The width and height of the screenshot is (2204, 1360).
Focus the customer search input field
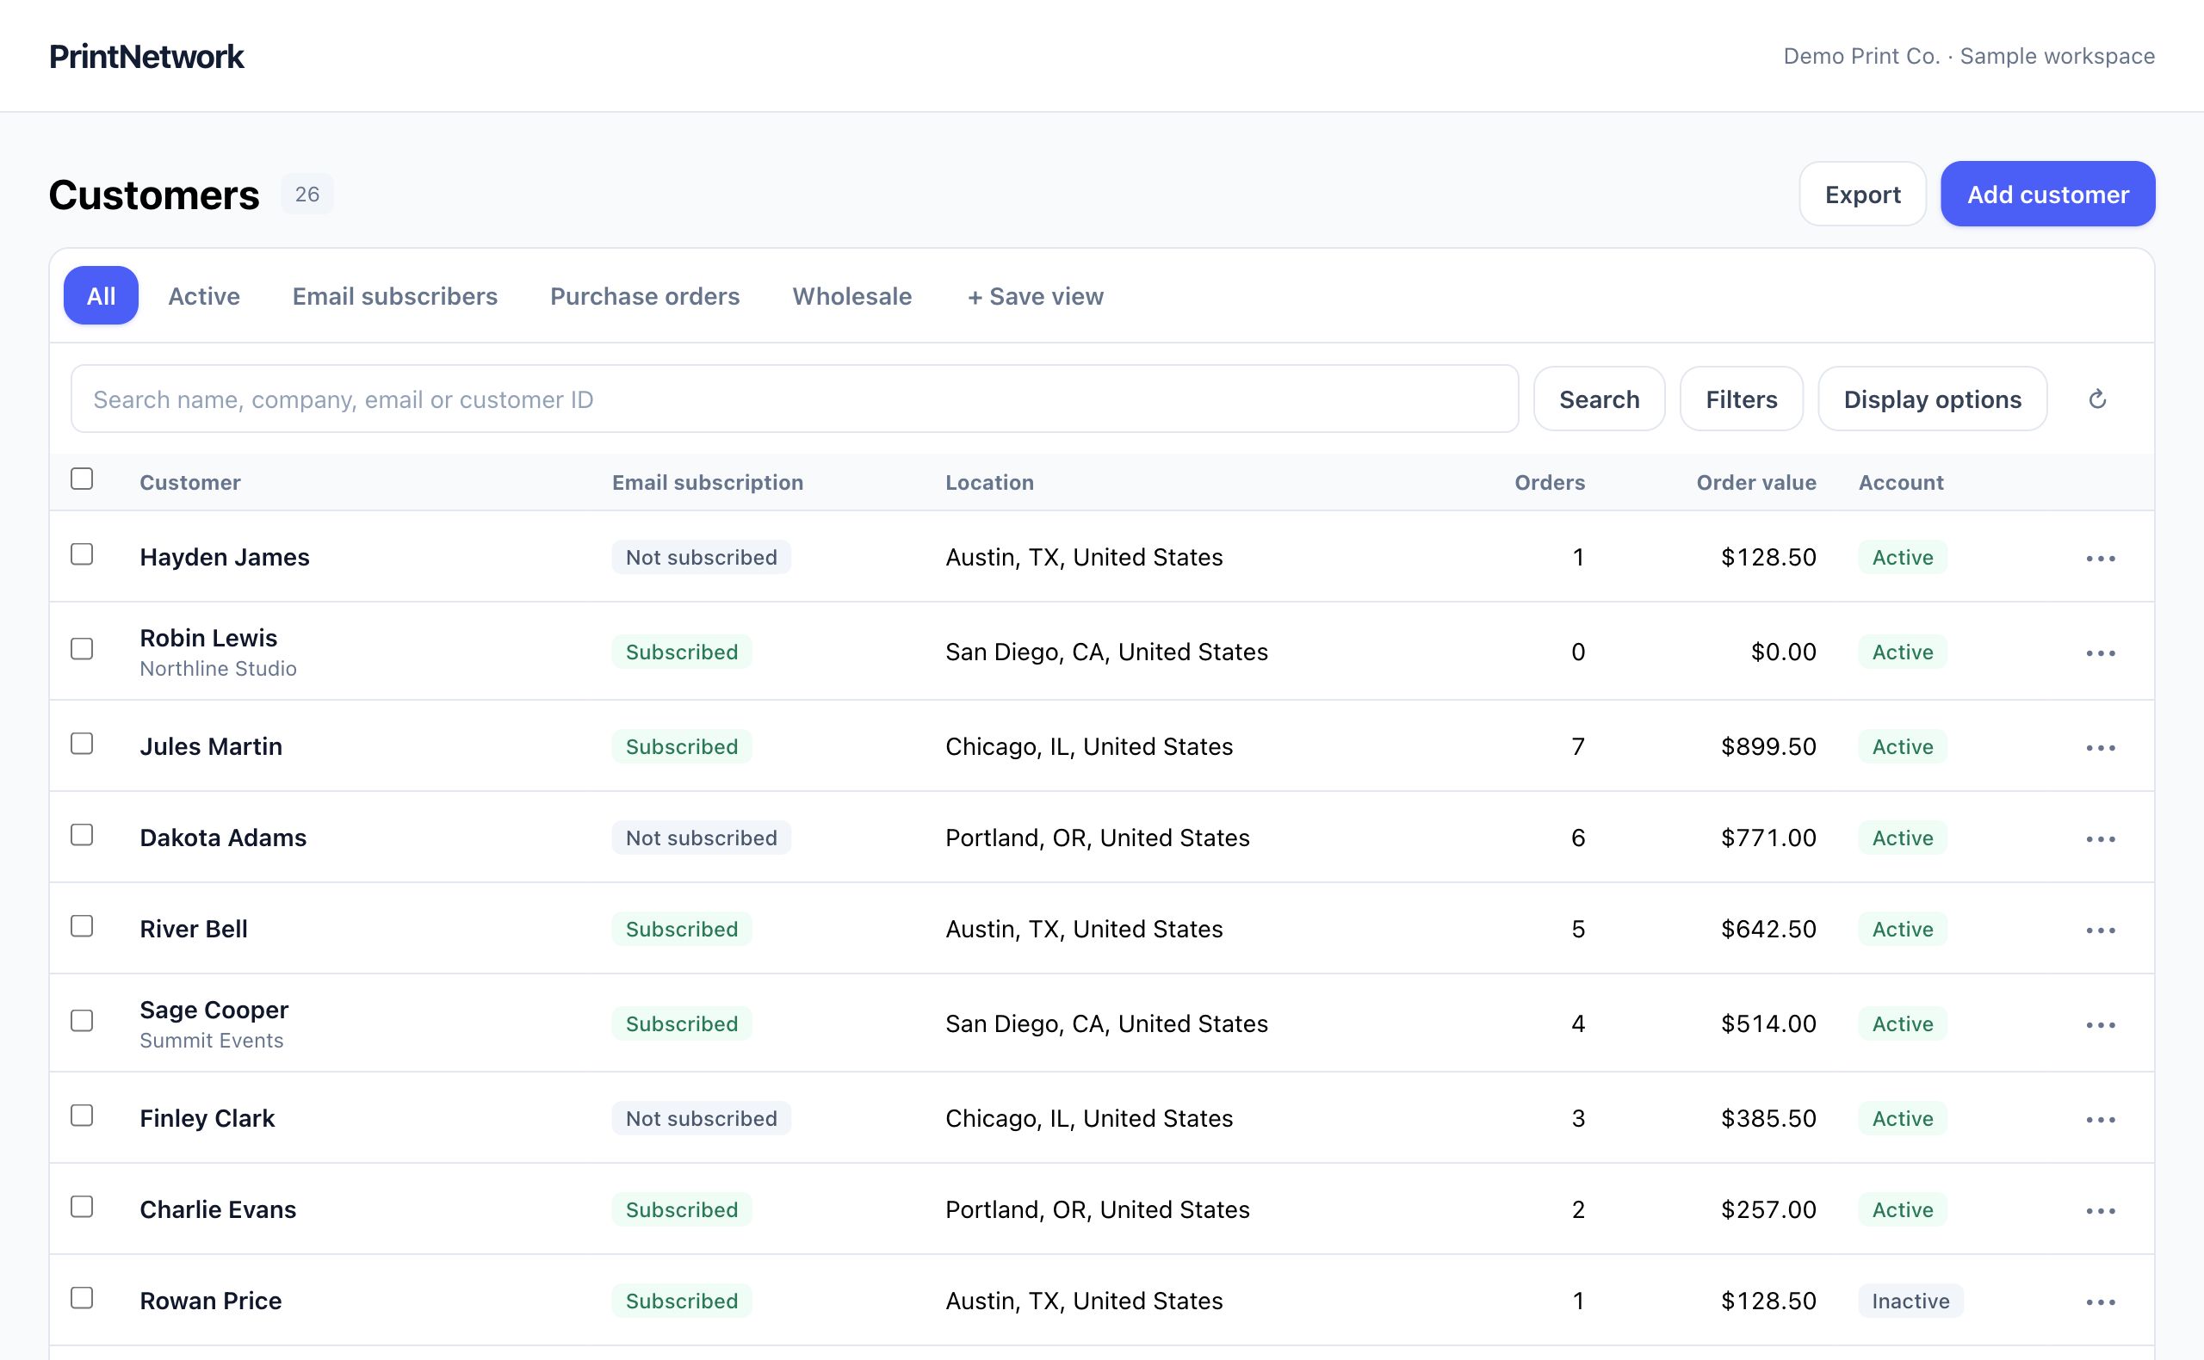pyautogui.click(x=795, y=399)
